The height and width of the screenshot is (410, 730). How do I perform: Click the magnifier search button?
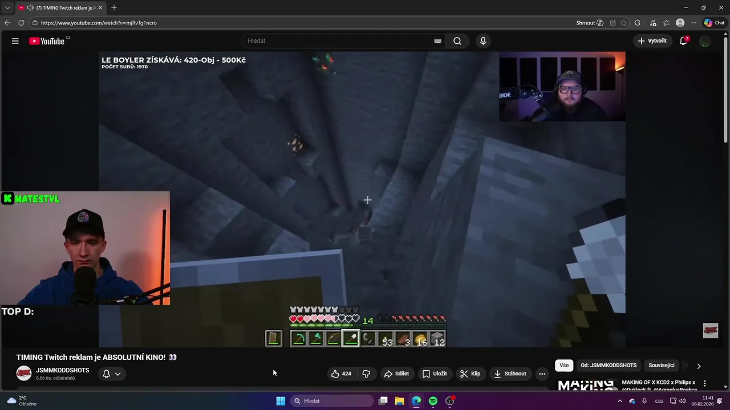coord(457,41)
